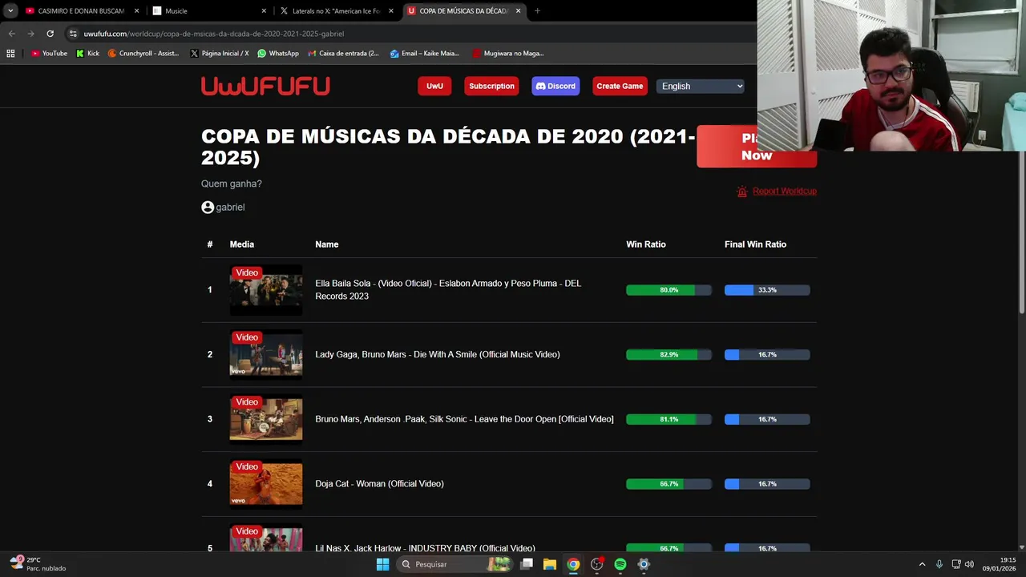This screenshot has height=577, width=1026.
Task: Open a new browser tab with plus icon
Action: [x=537, y=11]
